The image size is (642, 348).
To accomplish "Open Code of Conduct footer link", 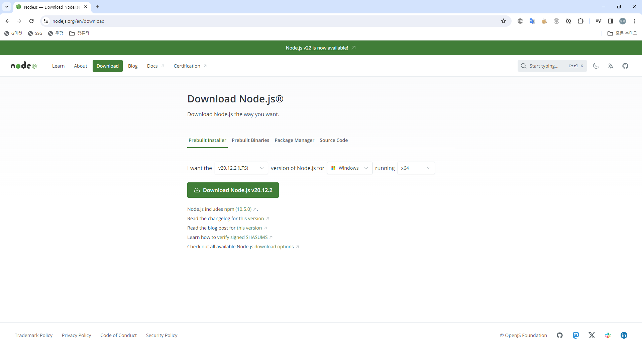I will 118,335.
